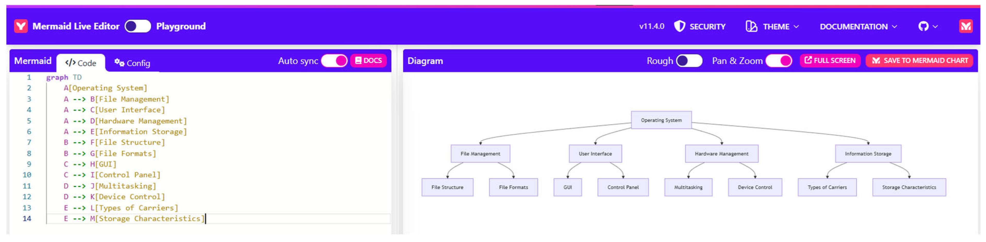Image resolution: width=986 pixels, height=242 pixels.
Task: Click code line 'C --> I[Control Panel]'
Action: click(x=112, y=175)
